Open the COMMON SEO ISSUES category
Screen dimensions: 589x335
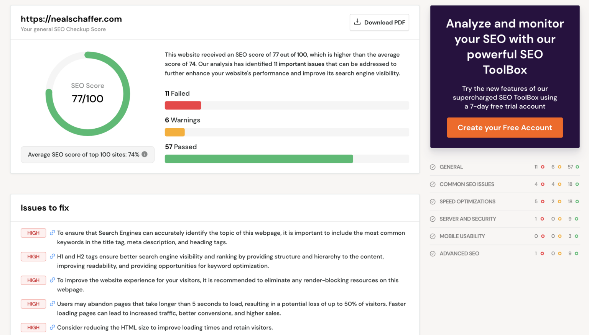click(467, 184)
